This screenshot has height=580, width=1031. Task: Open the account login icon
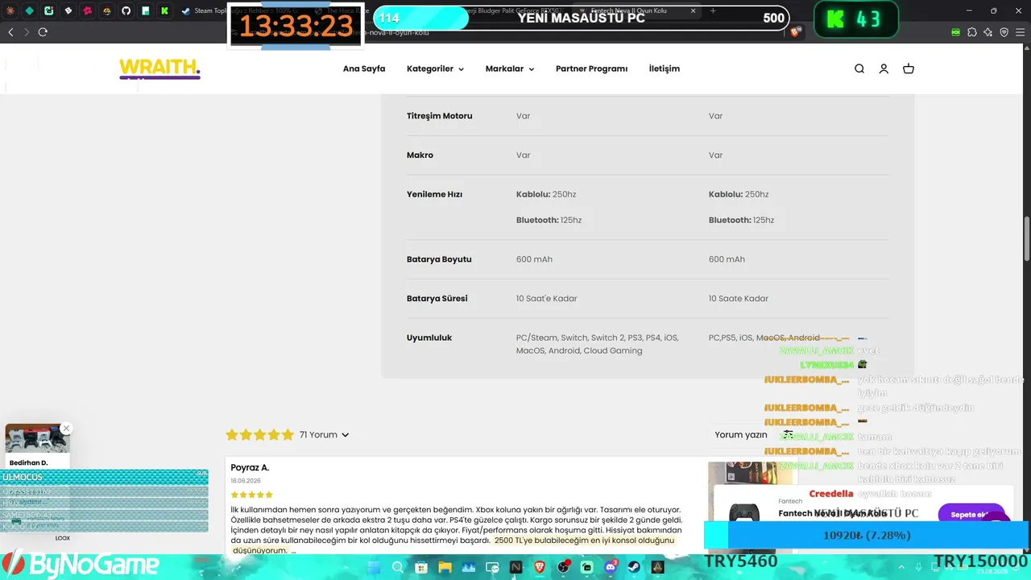884,68
